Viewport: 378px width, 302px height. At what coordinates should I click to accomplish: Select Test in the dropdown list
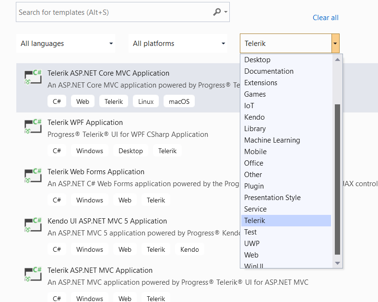tap(286, 232)
